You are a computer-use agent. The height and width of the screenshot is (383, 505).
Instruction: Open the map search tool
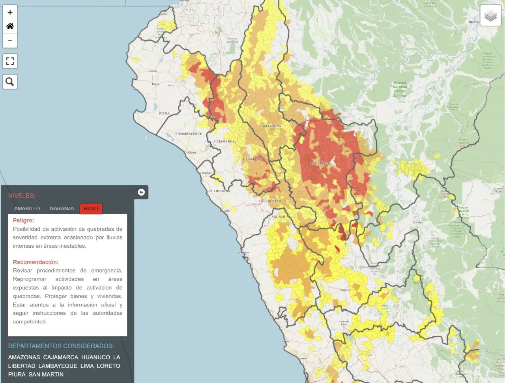(9, 81)
